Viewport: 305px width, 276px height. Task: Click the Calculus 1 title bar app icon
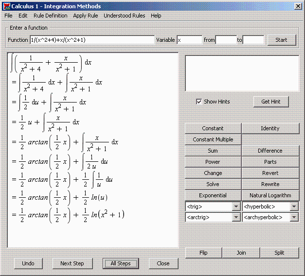[6, 6]
